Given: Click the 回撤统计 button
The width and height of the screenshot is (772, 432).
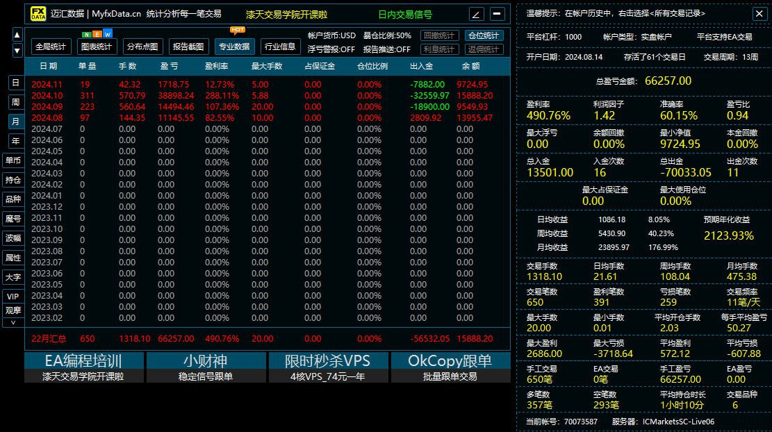Looking at the screenshot, I should click(x=439, y=35).
